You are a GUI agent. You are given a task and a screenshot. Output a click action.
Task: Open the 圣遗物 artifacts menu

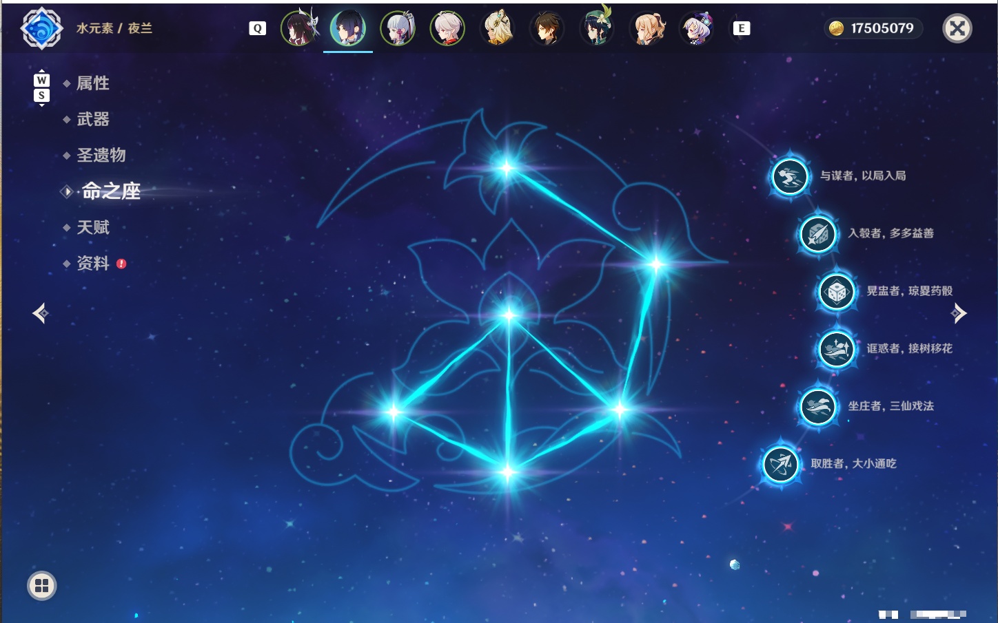tap(101, 155)
